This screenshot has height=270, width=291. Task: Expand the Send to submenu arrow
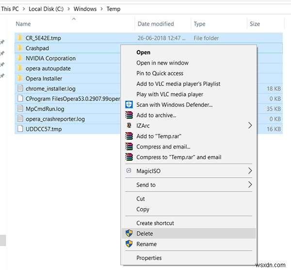250,185
